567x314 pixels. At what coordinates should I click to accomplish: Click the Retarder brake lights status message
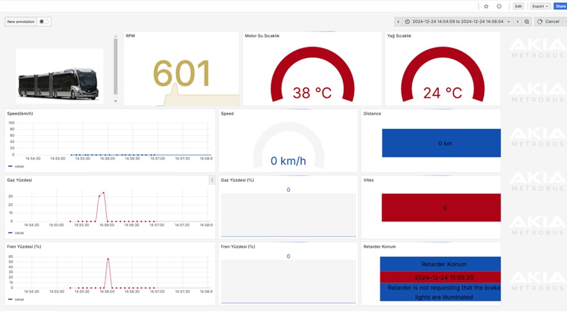(441, 293)
